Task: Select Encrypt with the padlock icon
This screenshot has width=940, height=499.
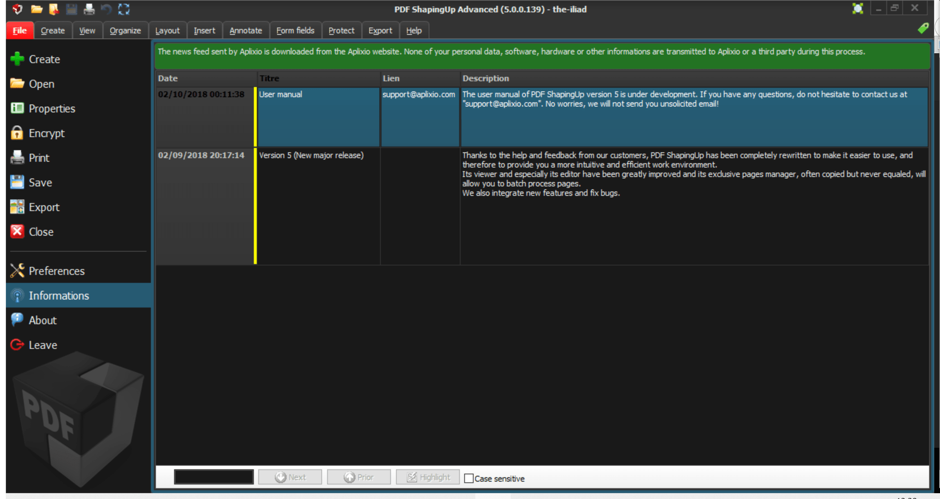Action: [78, 133]
